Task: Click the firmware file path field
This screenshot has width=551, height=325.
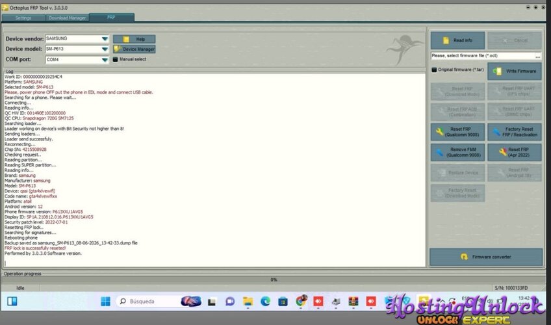Action: click(x=483, y=55)
